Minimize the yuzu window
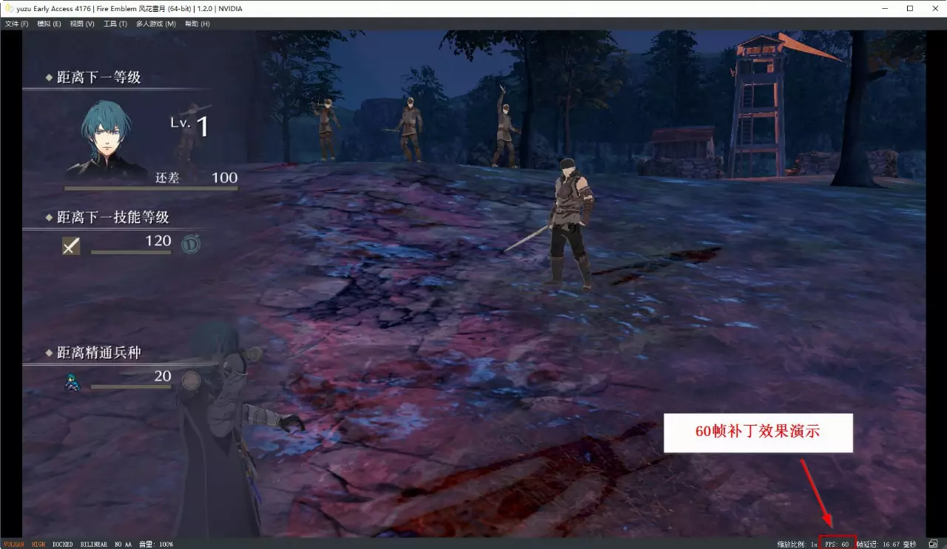This screenshot has height=549, width=947. click(885, 8)
